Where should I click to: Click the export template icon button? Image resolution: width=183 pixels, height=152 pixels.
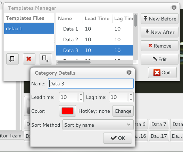click(45, 59)
